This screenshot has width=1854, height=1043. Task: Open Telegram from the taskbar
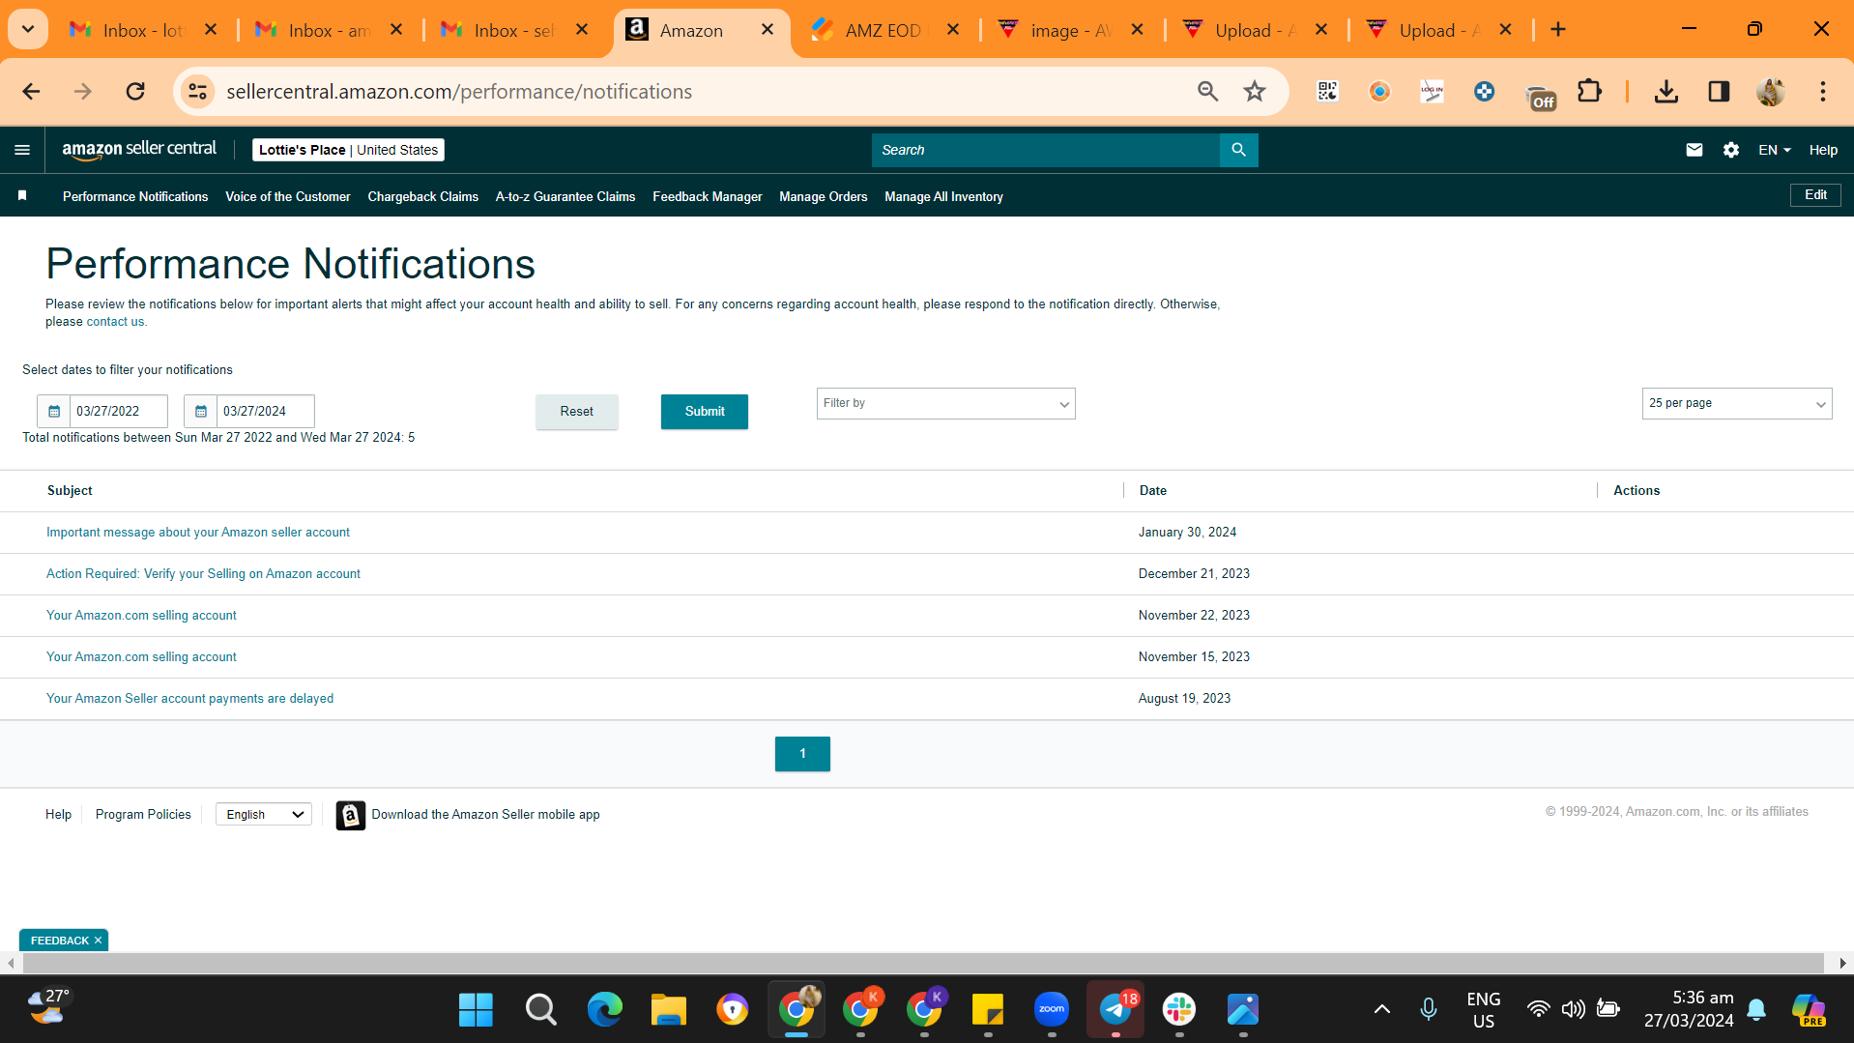coord(1115,1010)
